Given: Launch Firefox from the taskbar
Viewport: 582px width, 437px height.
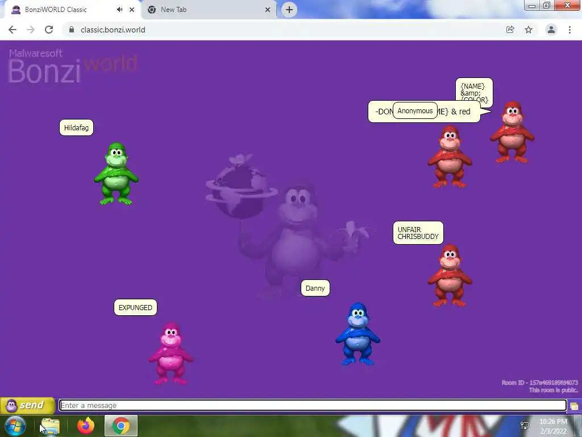Looking at the screenshot, I should click(86, 426).
